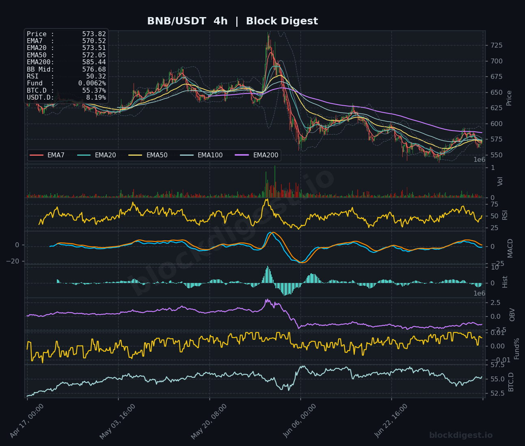Click the yellow EMA50 legend line swatch
Image resolution: width=525 pixels, height=446 pixels.
(136, 155)
